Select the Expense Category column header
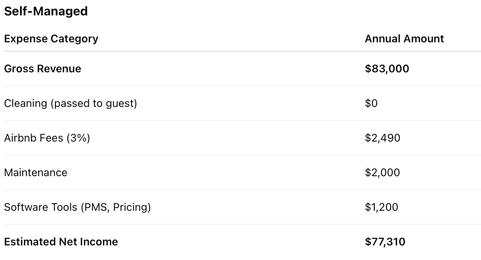 [x=51, y=39]
